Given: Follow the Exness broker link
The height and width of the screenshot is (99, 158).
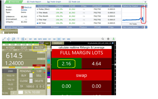Looking at the screenshot, I should 24,10.
